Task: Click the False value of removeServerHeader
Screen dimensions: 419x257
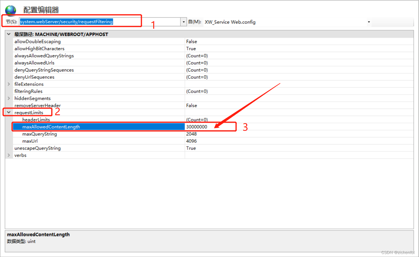Action: click(192, 106)
